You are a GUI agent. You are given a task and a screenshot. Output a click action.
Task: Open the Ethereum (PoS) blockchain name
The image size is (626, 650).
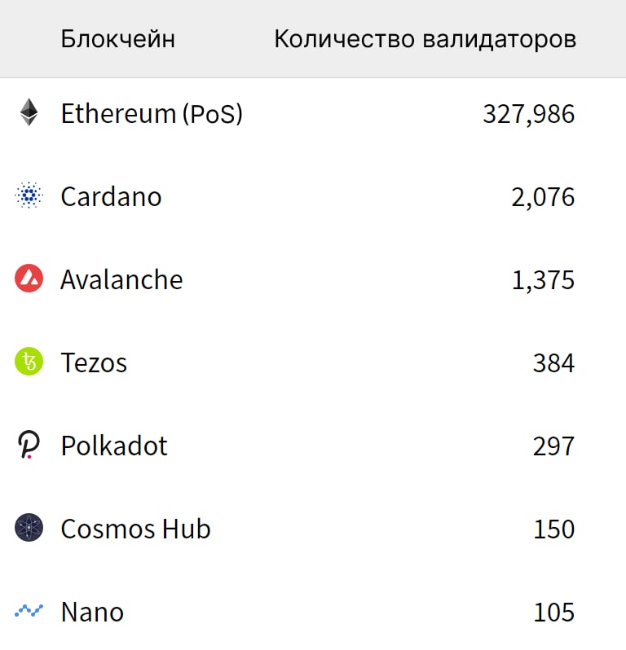[152, 113]
